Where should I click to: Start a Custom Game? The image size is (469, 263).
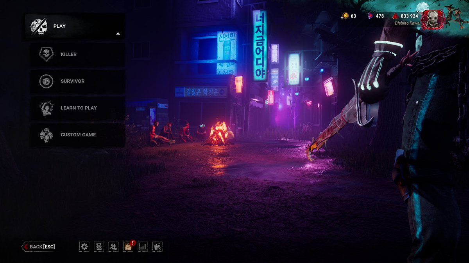[x=78, y=135]
